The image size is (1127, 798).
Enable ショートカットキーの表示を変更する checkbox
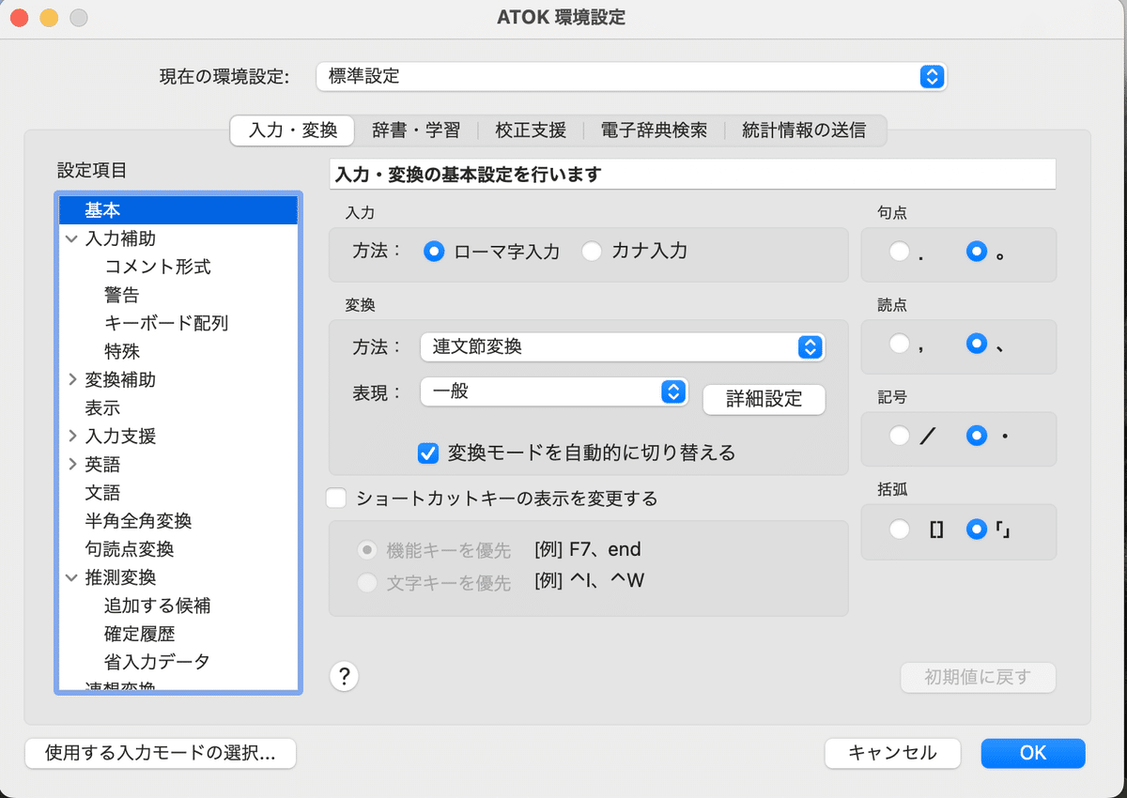[336, 499]
